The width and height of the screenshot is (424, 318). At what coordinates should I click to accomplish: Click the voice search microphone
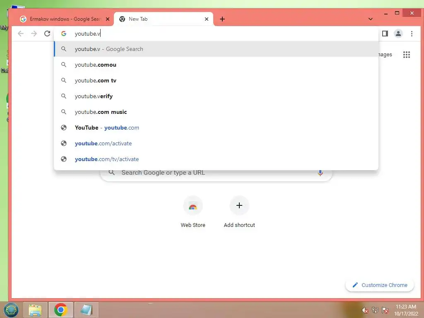click(x=320, y=173)
